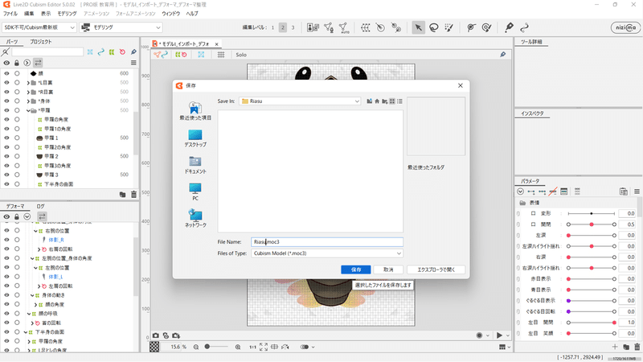Expand the 右肩の回転 deformer
Screen dimensions: 643x362
tap(39, 249)
